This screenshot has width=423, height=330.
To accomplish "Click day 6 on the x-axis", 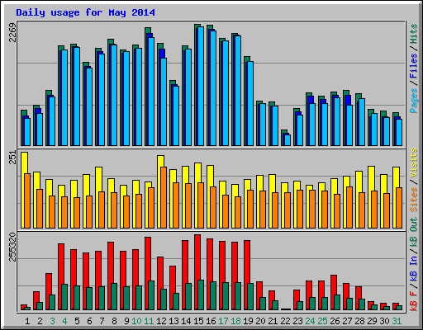I will pos(89,321).
